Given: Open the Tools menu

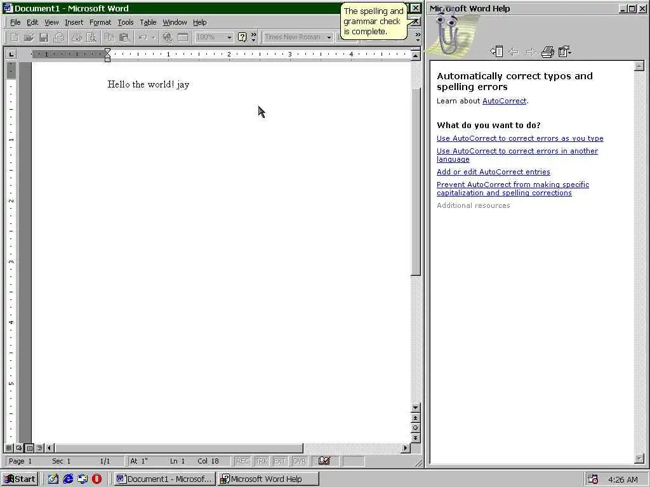Looking at the screenshot, I should point(126,22).
